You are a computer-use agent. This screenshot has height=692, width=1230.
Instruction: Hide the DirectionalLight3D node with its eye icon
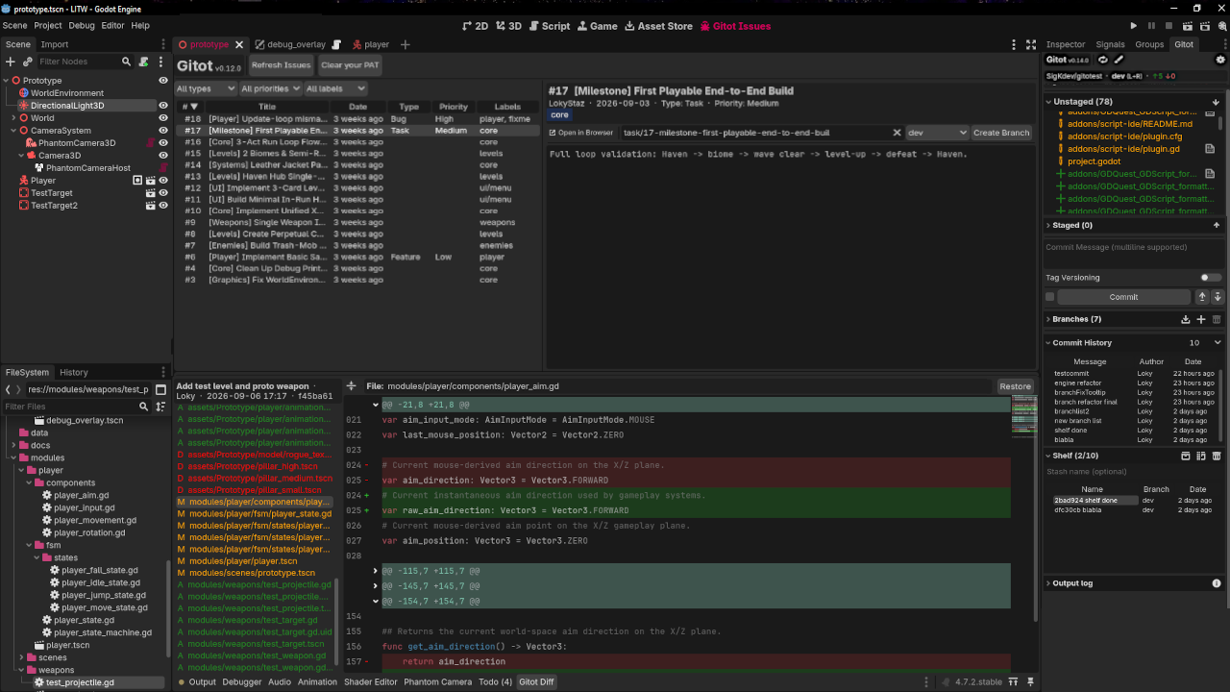click(x=163, y=106)
